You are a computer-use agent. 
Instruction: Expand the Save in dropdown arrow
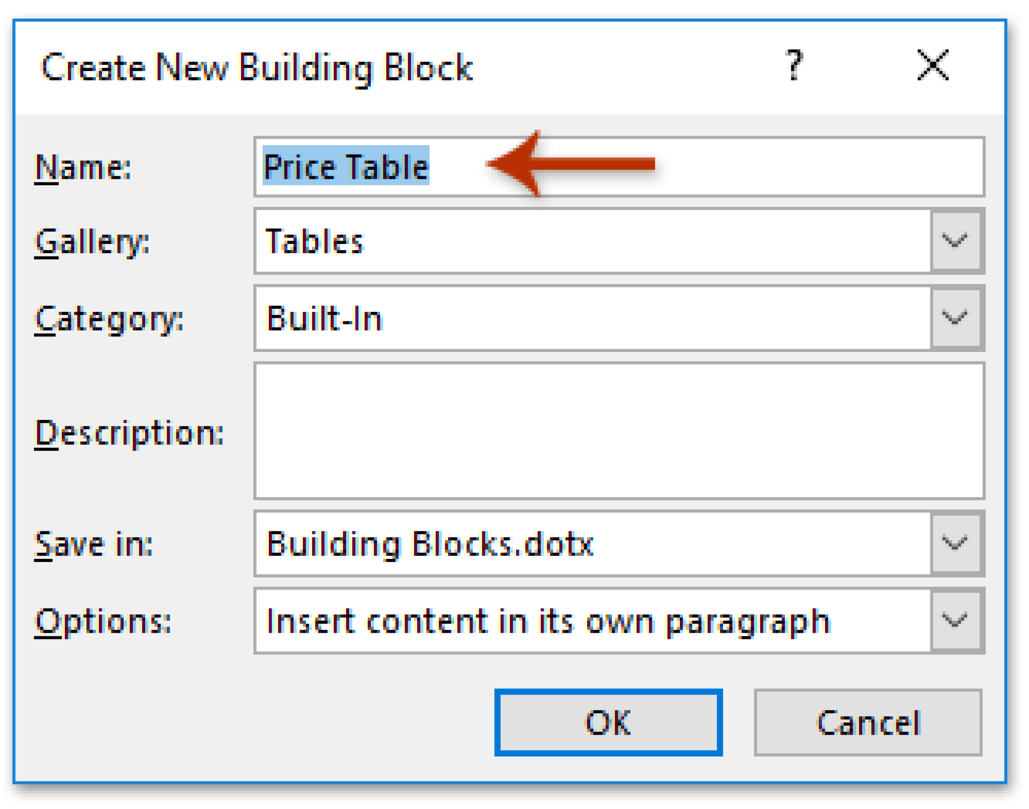(x=955, y=543)
